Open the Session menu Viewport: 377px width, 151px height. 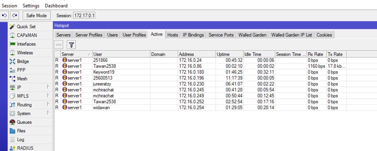click(9, 5)
